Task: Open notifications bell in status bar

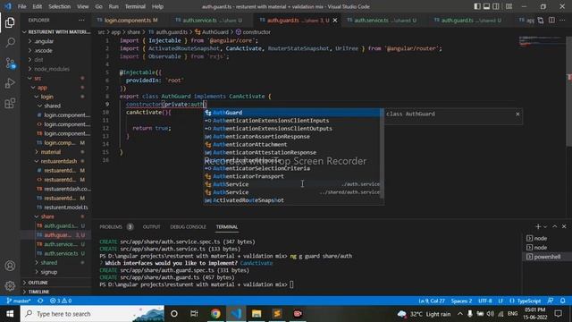Action: pyautogui.click(x=563, y=301)
